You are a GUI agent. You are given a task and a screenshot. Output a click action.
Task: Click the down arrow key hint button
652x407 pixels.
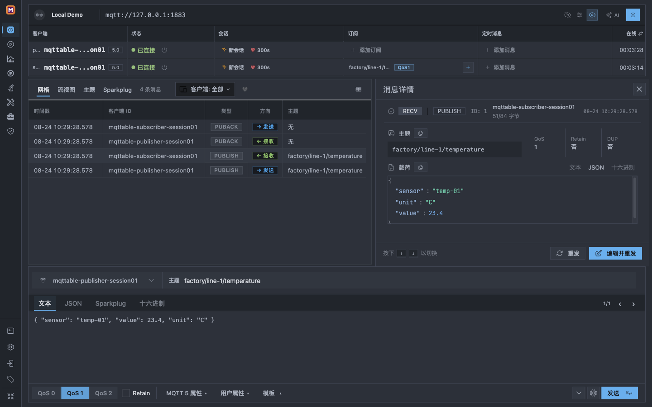[413, 253]
